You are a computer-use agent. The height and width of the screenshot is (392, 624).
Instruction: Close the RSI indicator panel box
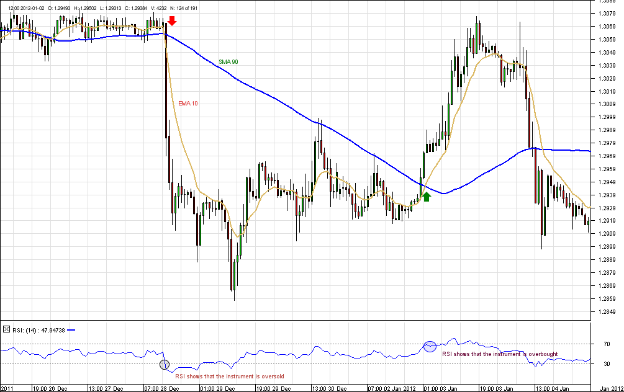[x=6, y=329]
